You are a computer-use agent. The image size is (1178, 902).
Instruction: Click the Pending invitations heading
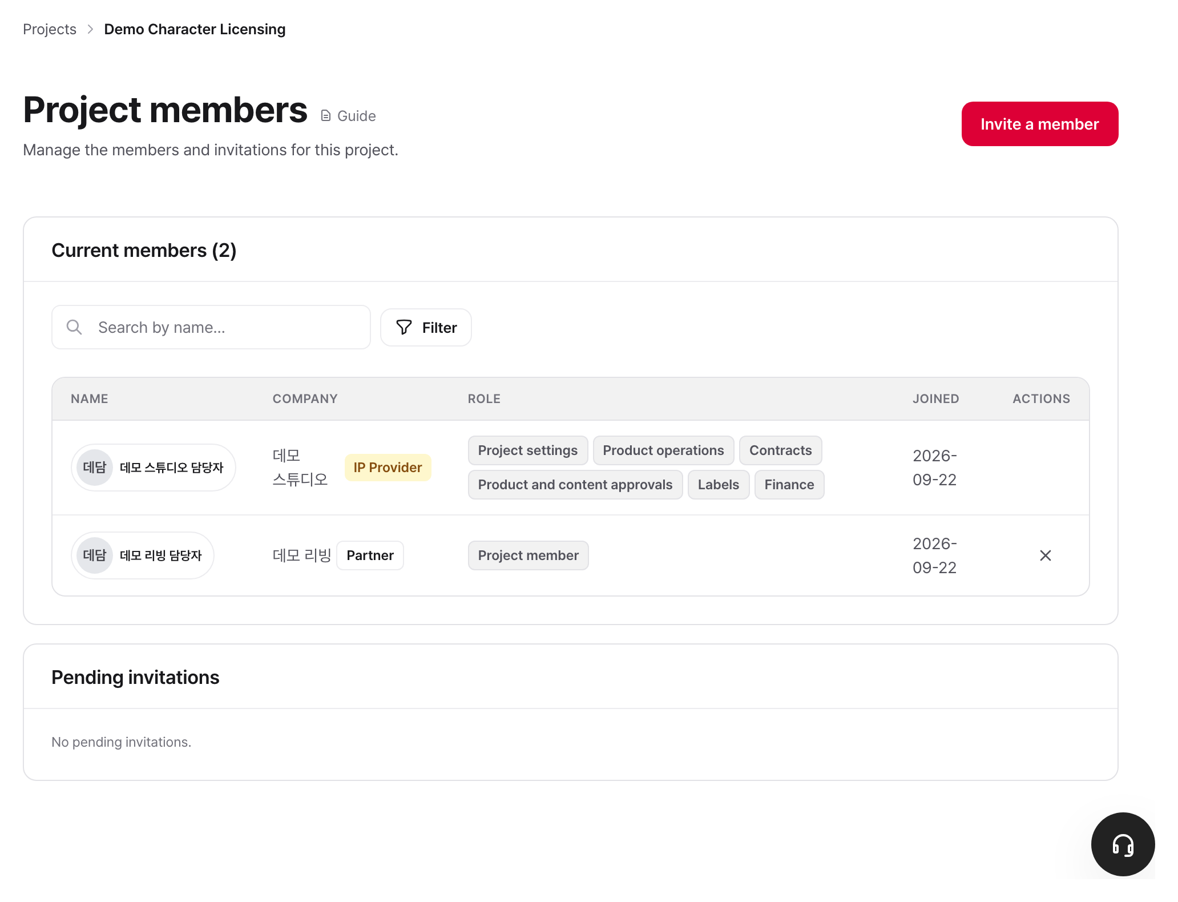click(135, 678)
